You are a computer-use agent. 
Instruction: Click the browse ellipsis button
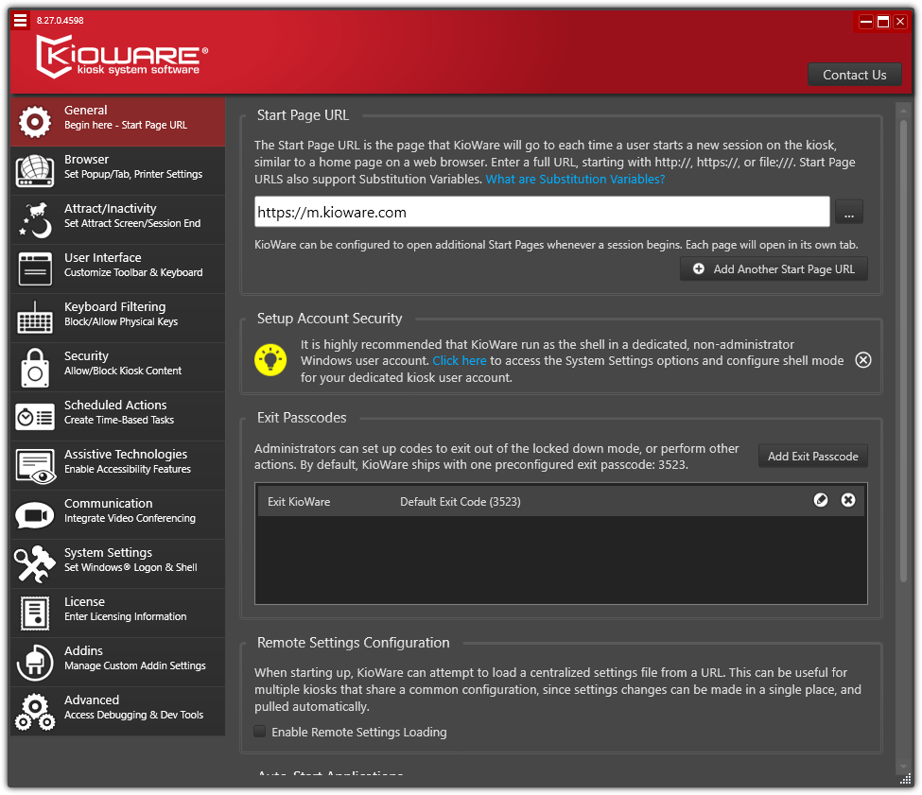(849, 212)
